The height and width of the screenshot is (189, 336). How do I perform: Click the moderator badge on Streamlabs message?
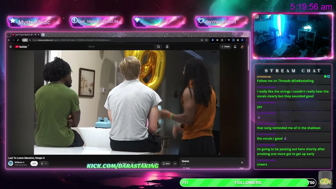[328, 77]
